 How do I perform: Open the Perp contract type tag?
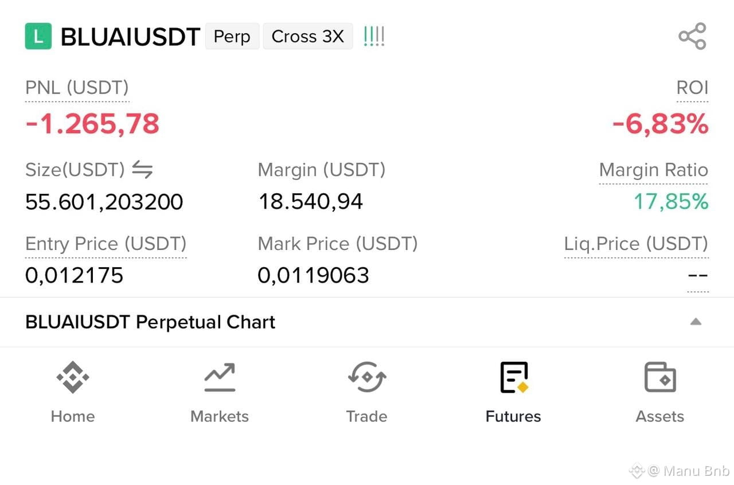coord(232,37)
